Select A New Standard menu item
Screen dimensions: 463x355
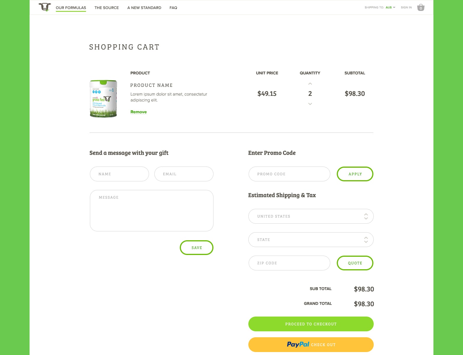click(x=144, y=8)
